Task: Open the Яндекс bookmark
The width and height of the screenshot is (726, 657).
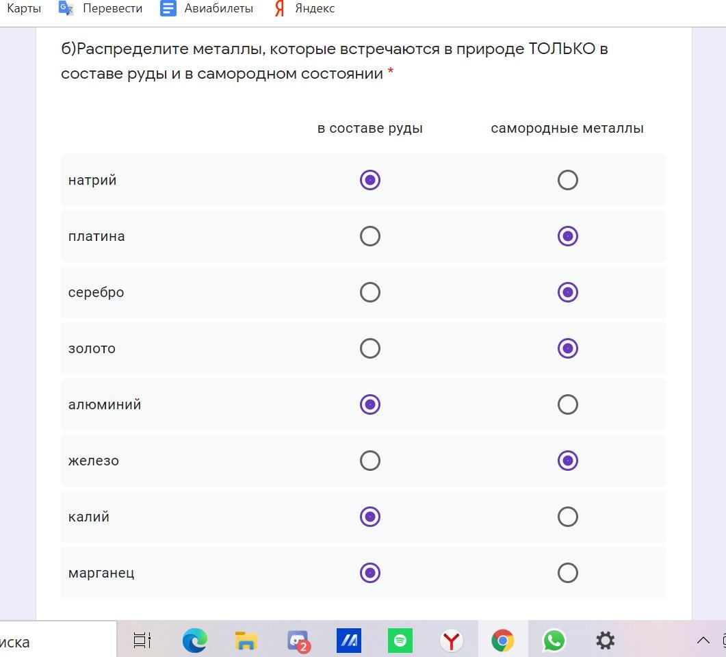Action: [304, 8]
